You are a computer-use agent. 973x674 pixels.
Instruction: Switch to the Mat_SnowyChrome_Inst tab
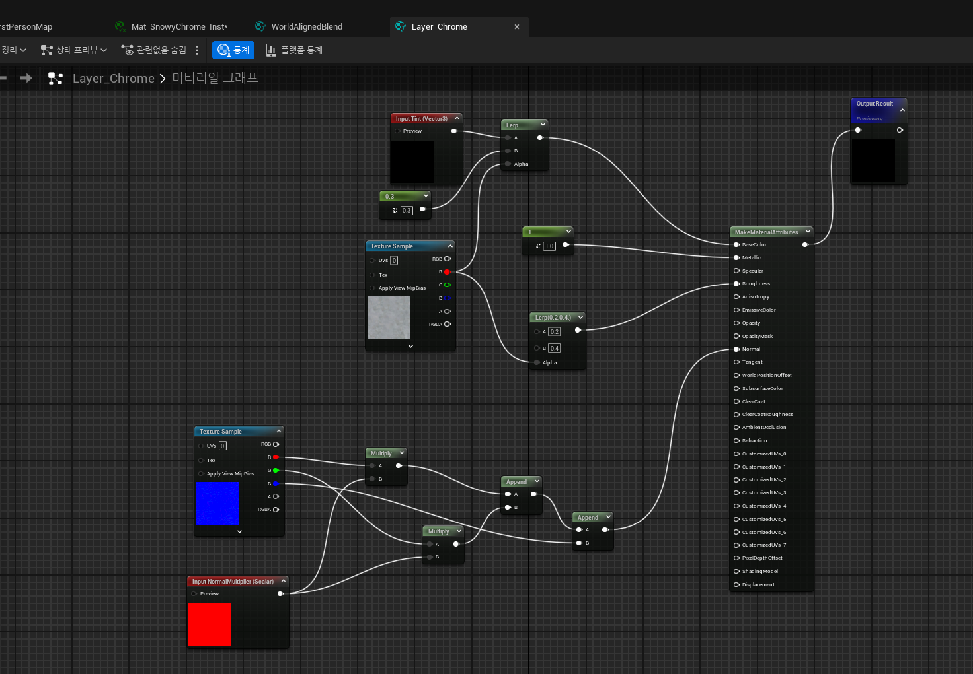(178, 27)
